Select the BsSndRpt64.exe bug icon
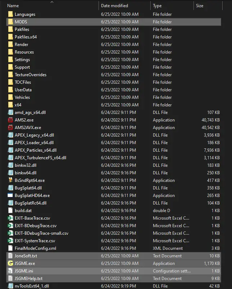The width and height of the screenshot is (232, 289). [x=10, y=180]
